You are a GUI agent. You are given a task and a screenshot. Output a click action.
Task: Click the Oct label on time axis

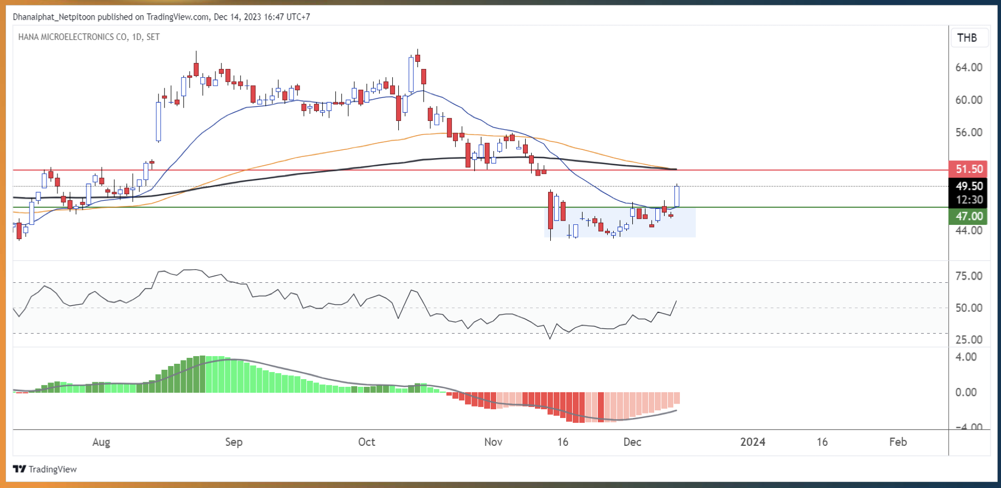click(x=366, y=442)
